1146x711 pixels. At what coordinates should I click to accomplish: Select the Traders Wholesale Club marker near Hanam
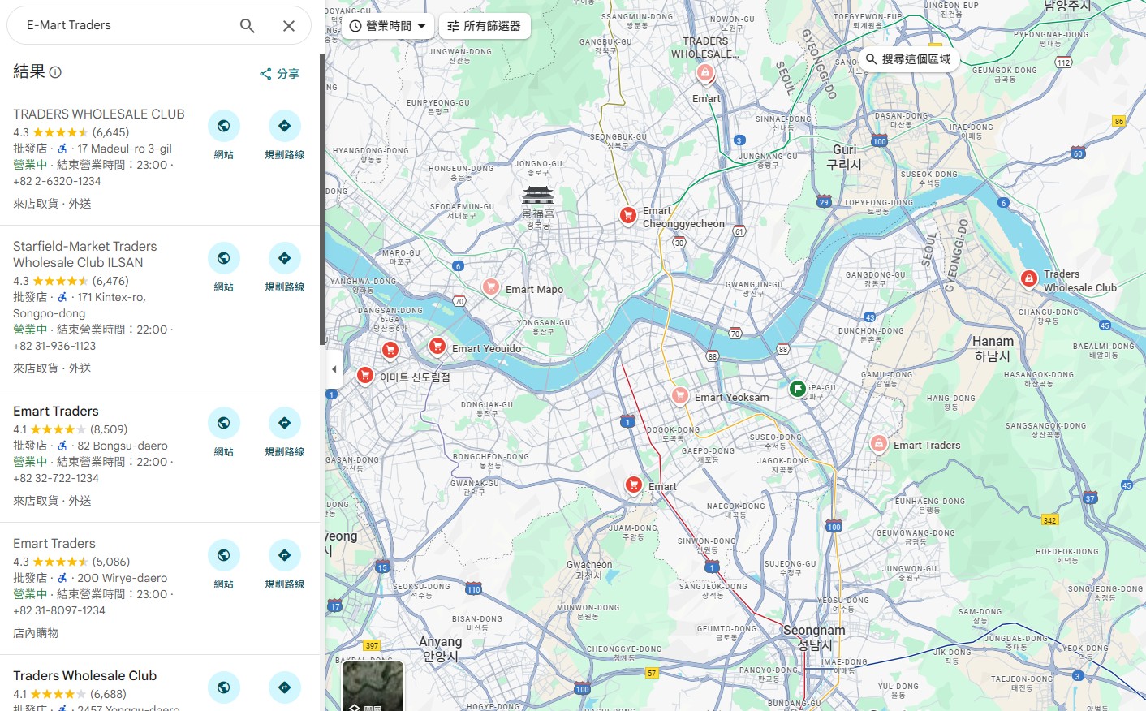coord(1029,278)
